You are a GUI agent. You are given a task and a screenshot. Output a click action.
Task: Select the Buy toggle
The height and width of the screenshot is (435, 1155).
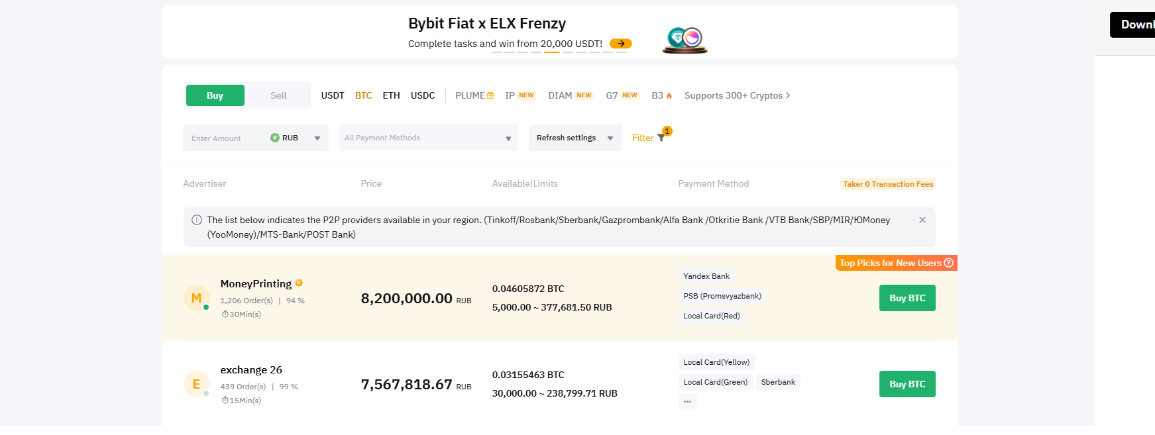(x=215, y=95)
